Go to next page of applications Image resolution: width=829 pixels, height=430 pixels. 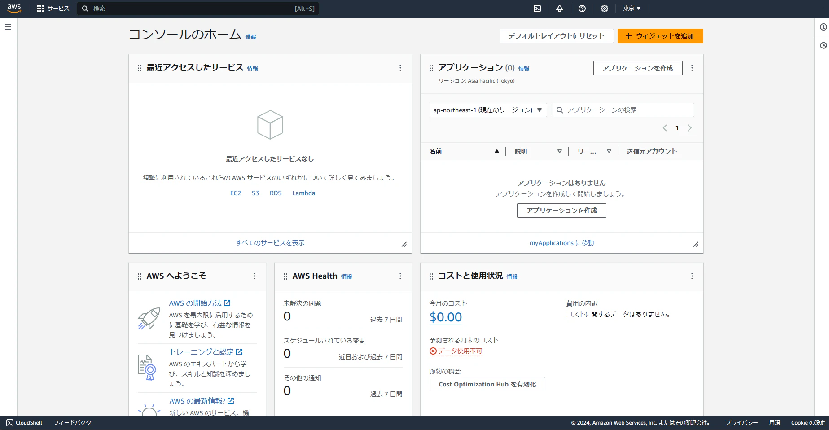(x=690, y=128)
